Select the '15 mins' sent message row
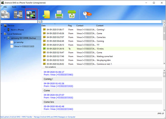The width and height of the screenshot is (166, 119). tap(102, 48)
